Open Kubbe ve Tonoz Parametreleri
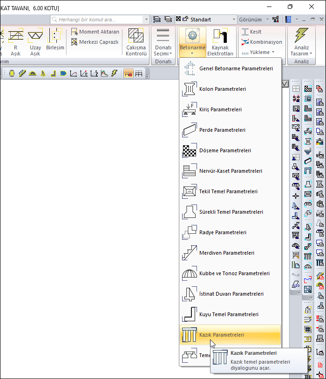Image resolution: width=326 pixels, height=379 pixels. coord(230,273)
